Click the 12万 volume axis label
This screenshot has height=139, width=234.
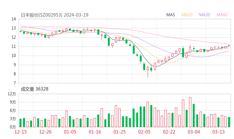click(12, 94)
